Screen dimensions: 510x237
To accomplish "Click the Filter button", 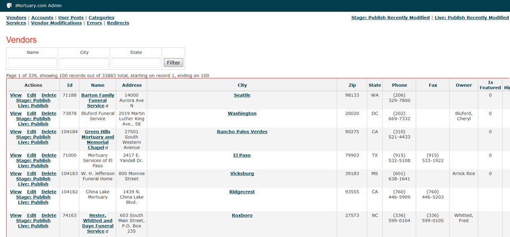I will click(173, 62).
